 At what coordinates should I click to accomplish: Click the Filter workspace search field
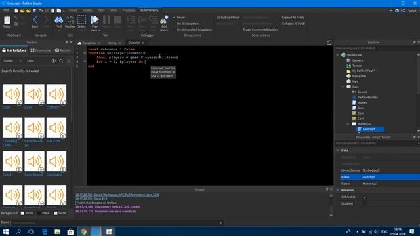tap(375, 48)
